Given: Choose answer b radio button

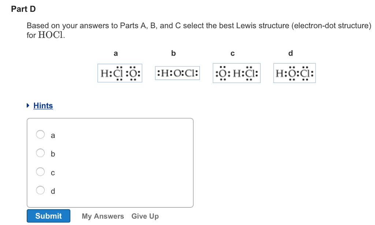Looking at the screenshot, I should pos(40,153).
